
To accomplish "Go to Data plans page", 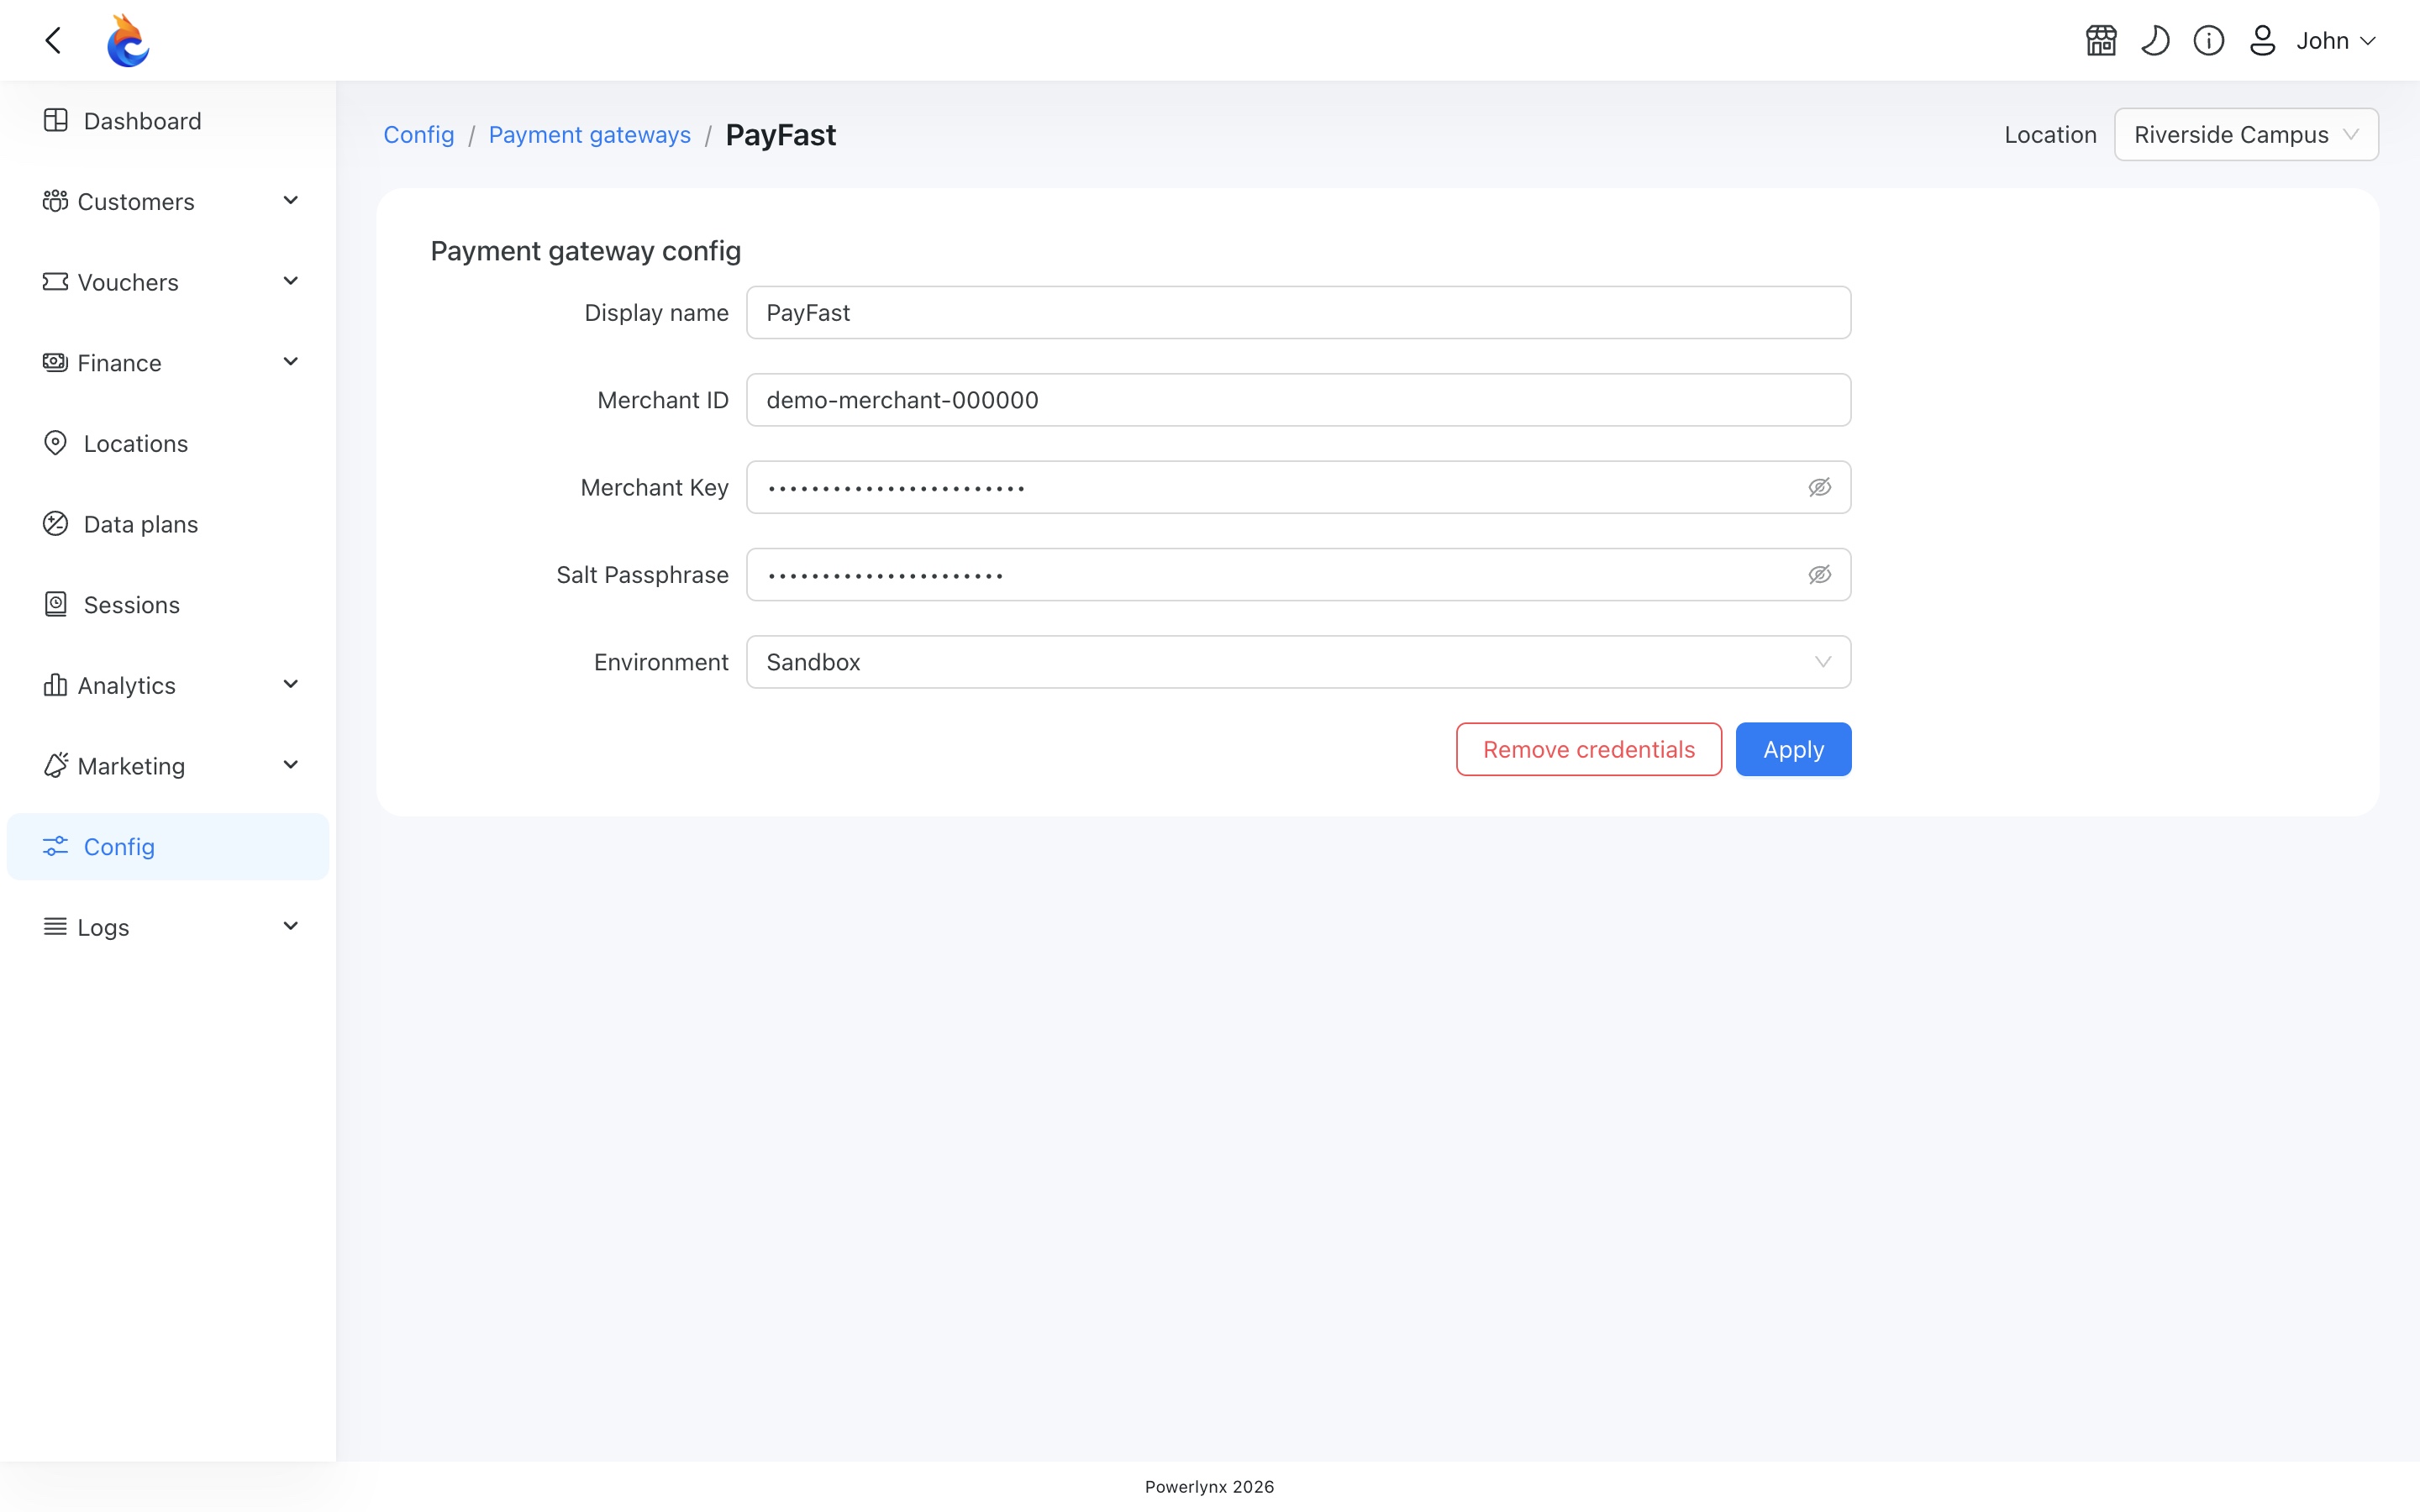I will [x=168, y=524].
